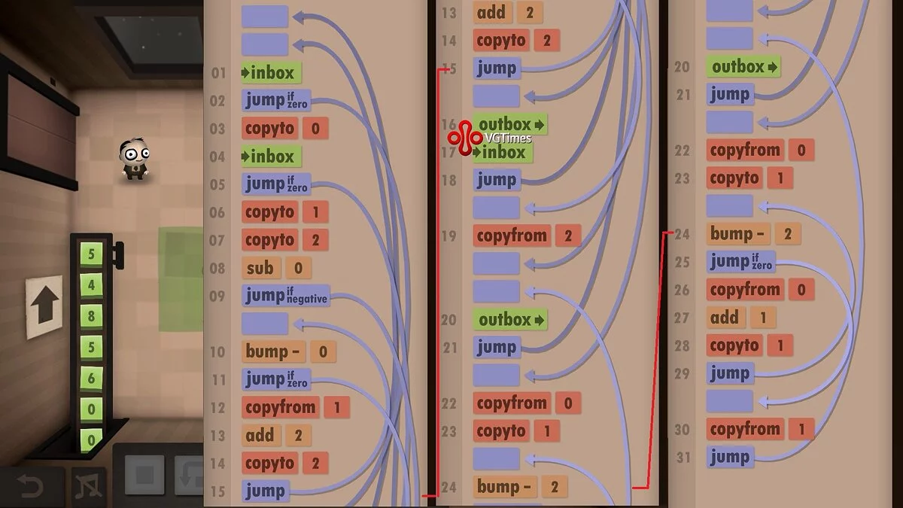Image resolution: width=903 pixels, height=508 pixels.
Task: Select the copyto command on line 06
Action: pos(269,212)
